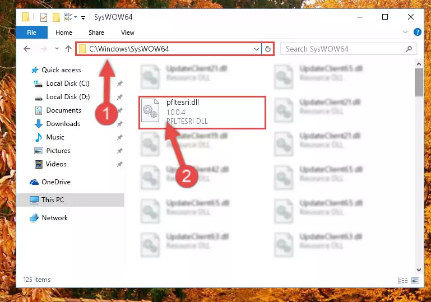Open Downloads in the navigation pane
This screenshot has width=431, height=302.
pos(63,124)
